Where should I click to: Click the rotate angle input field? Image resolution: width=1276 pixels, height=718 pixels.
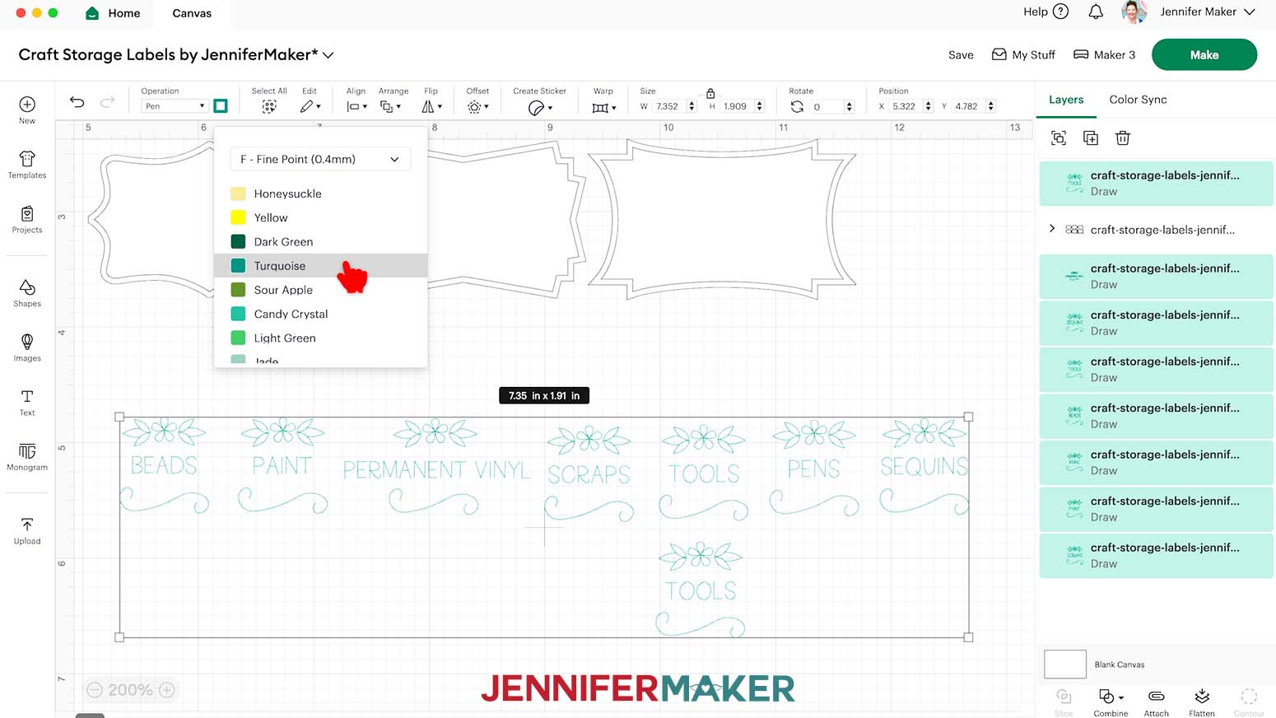(x=827, y=107)
